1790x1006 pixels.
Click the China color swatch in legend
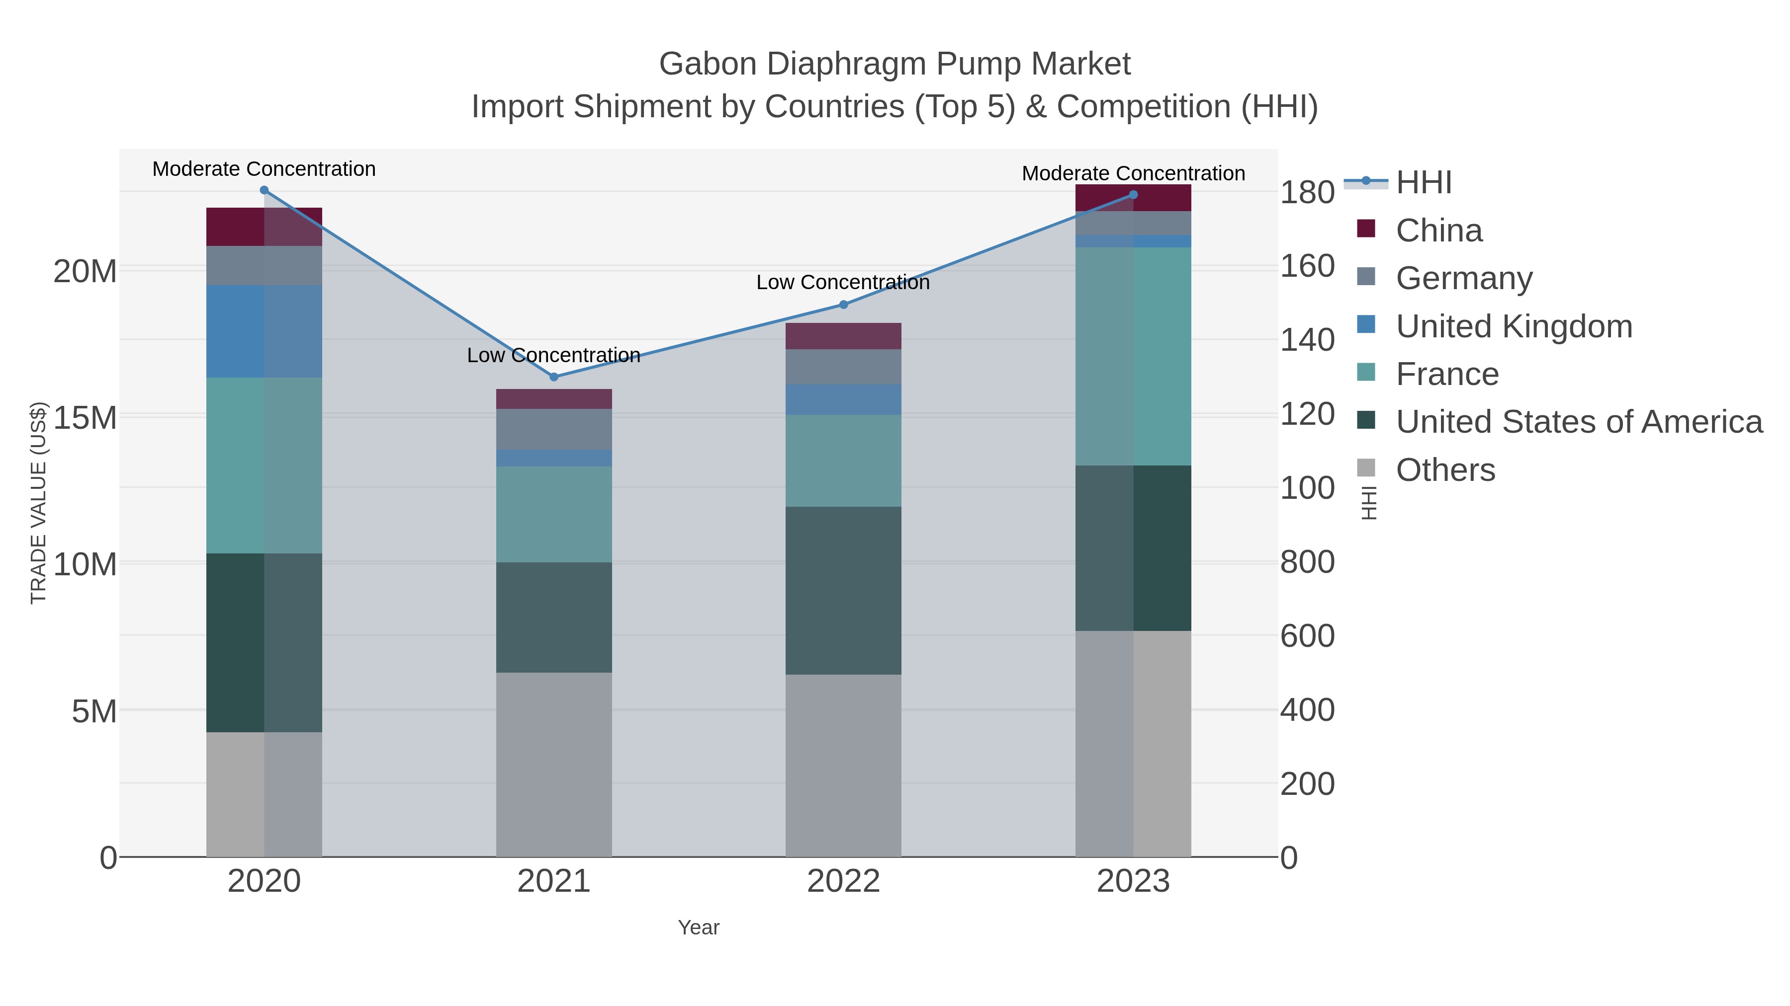pos(1366,229)
